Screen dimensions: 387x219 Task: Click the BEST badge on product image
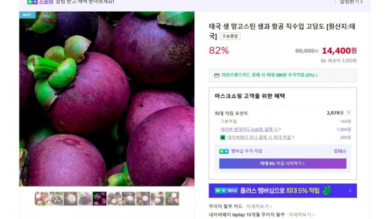coord(27,15)
